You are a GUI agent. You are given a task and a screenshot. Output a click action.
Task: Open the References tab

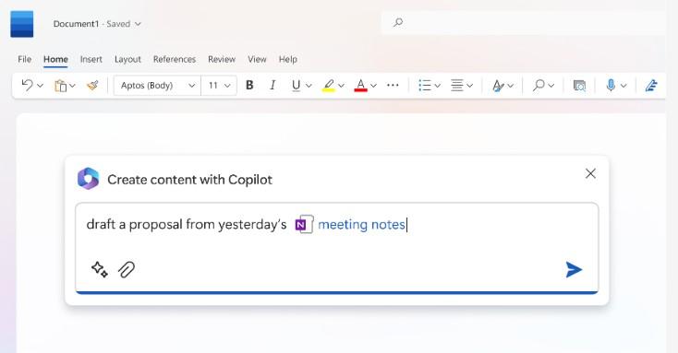point(175,59)
